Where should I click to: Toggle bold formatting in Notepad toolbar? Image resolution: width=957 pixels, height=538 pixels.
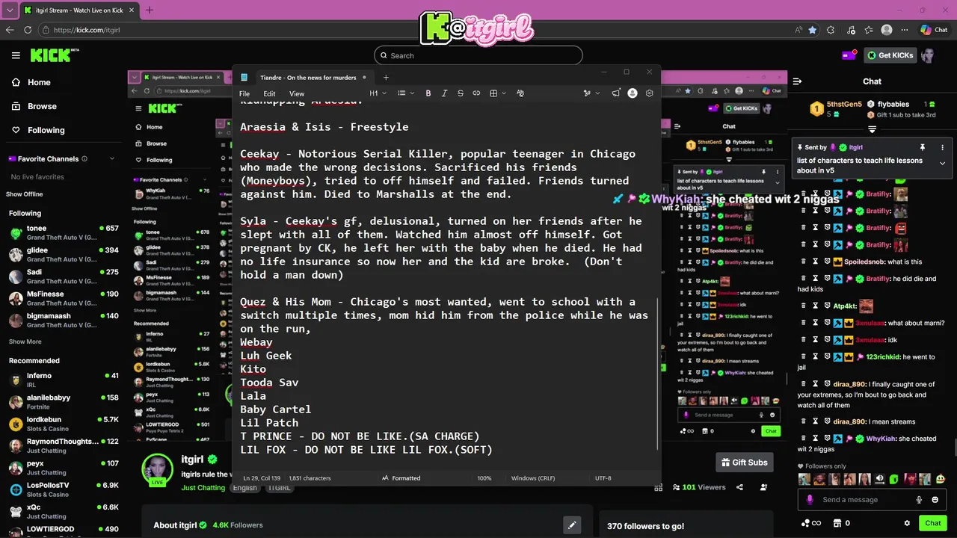[428, 93]
